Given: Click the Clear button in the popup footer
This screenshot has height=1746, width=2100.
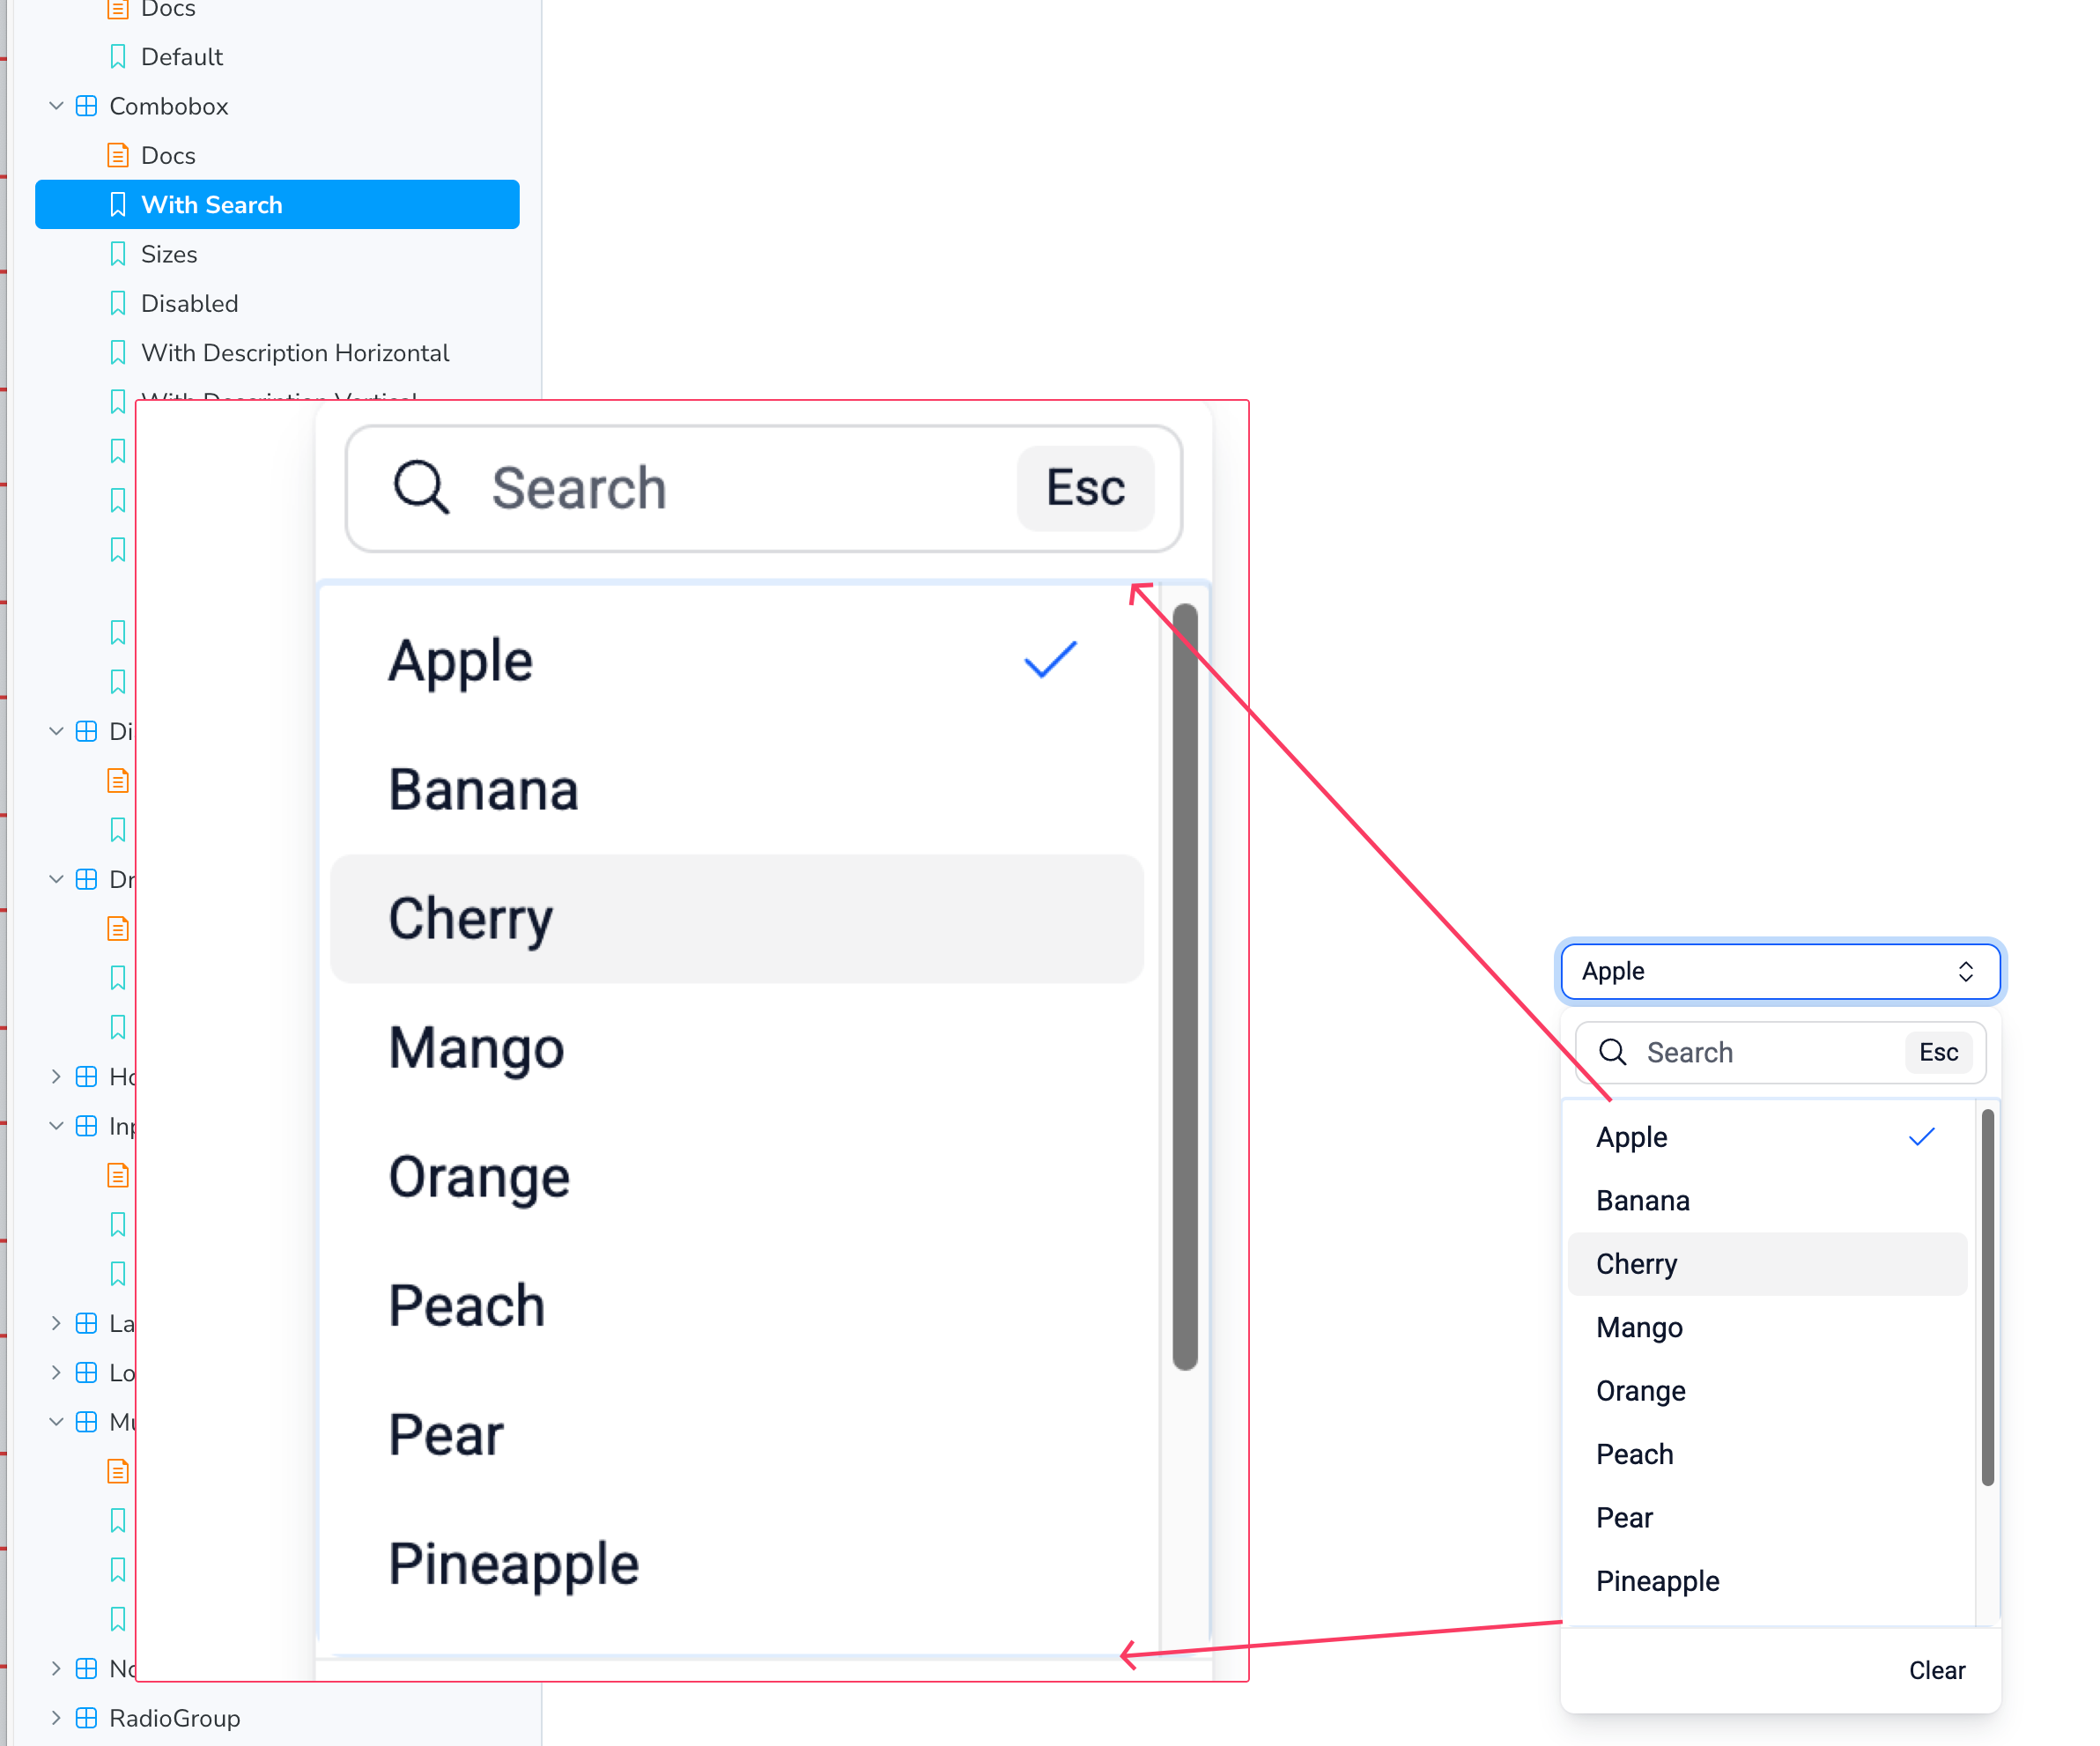Looking at the screenshot, I should (x=1937, y=1670).
